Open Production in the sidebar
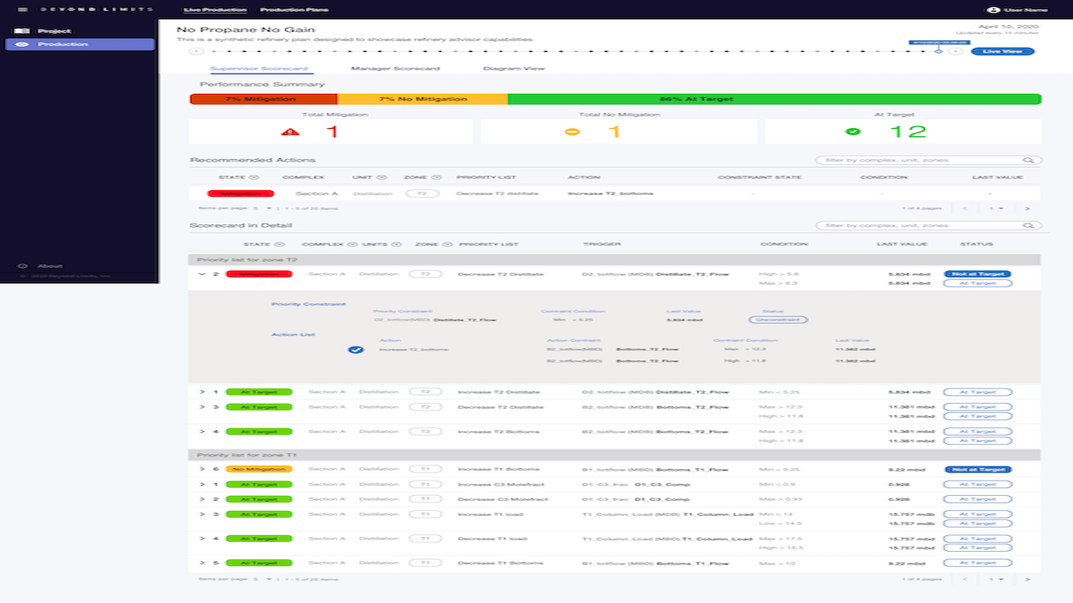Image resolution: width=1073 pixels, height=603 pixels. (x=80, y=44)
